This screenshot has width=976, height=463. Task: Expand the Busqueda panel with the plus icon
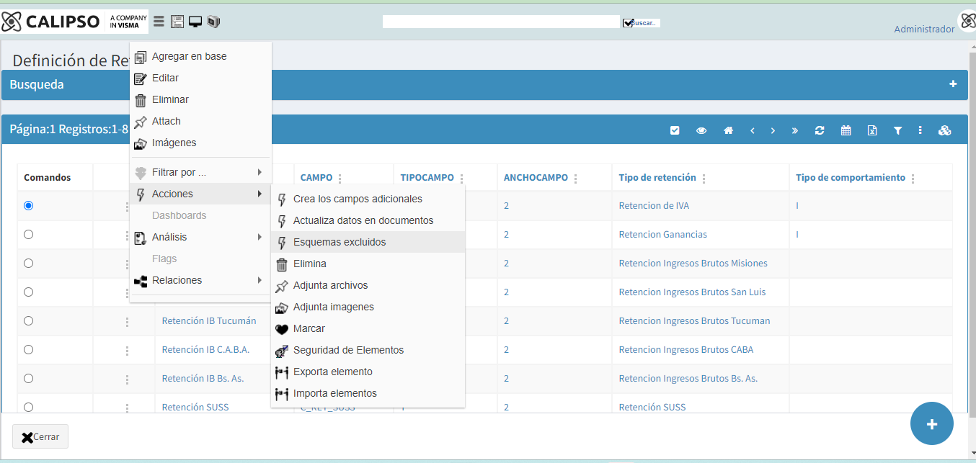point(954,84)
